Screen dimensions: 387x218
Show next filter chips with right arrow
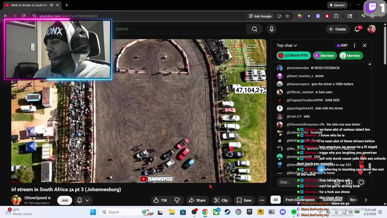point(366,200)
